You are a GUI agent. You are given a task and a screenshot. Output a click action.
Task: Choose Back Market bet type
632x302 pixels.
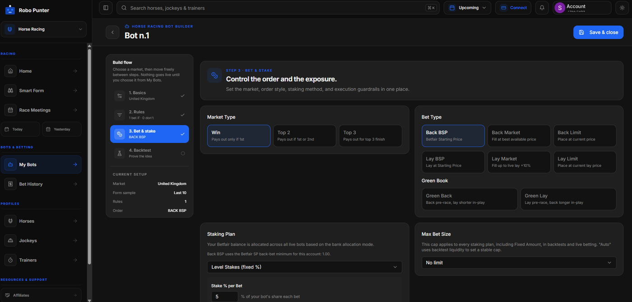tap(519, 136)
